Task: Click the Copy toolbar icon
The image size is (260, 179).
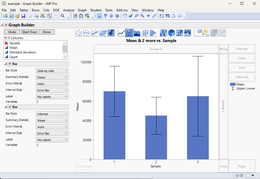Action: click(x=36, y=16)
